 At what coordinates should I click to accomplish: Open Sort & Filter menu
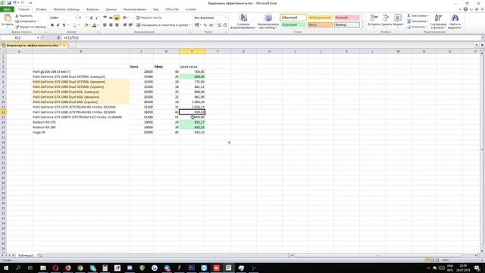pyautogui.click(x=438, y=21)
